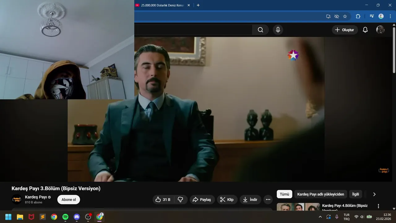
Task: Open volume speaker tray icon
Action: click(362, 217)
